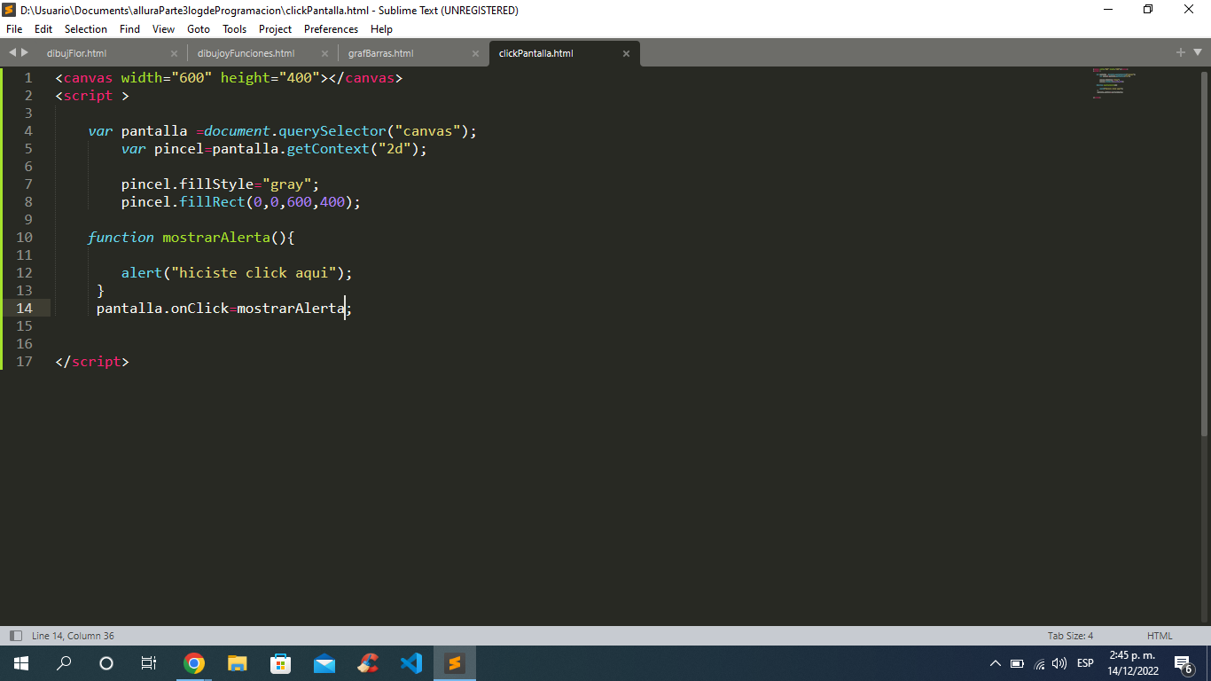The image size is (1211, 681).
Task: Open the notification center icon
Action: pyautogui.click(x=1183, y=663)
